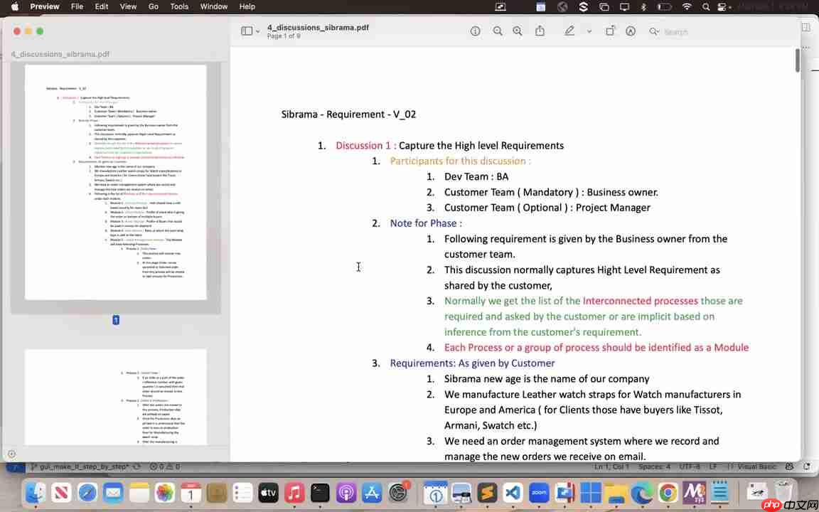Open Reminders from the Dock
The image size is (819, 512).
coord(242,493)
